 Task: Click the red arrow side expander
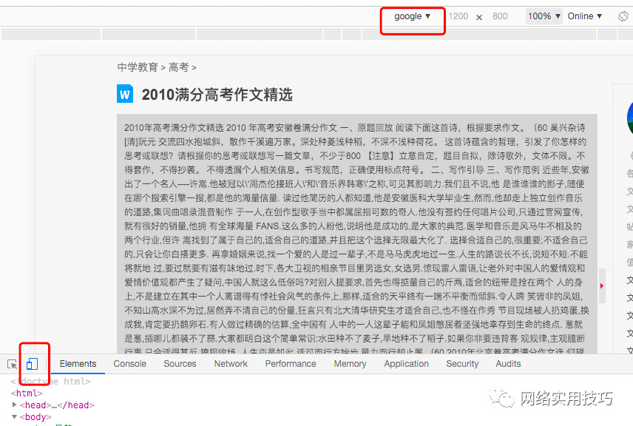click(602, 286)
